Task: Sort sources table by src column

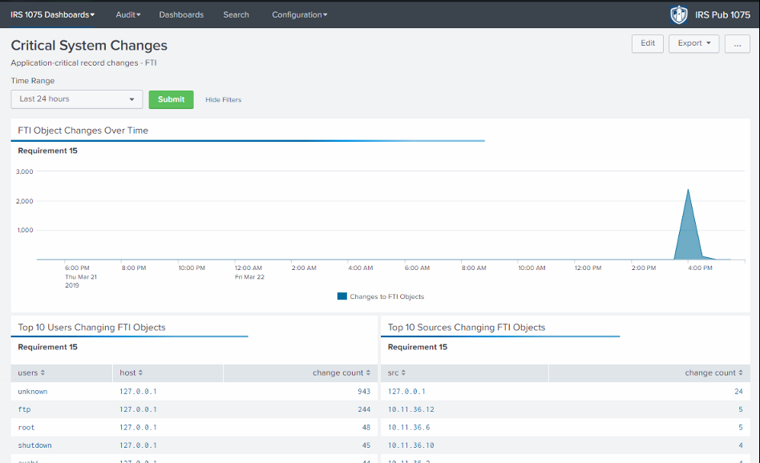Action: 397,373
